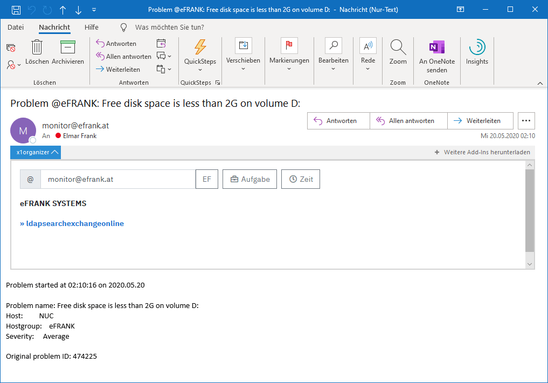
Task: Reply with meeting calendar icon
Action: (x=161, y=43)
